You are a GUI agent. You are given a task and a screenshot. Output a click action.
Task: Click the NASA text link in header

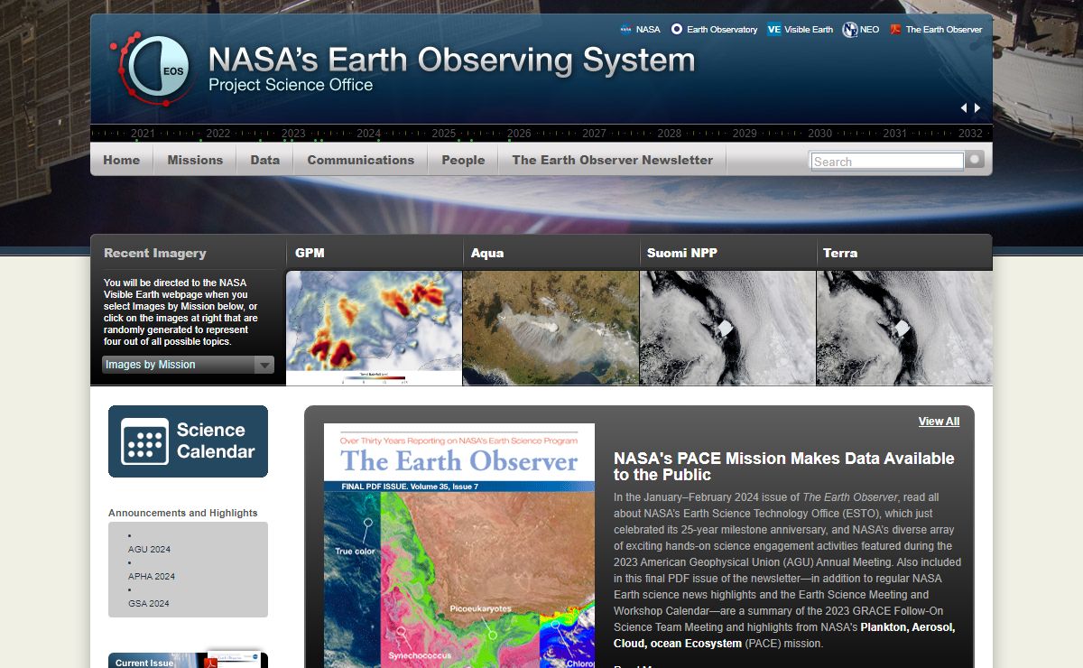(648, 30)
